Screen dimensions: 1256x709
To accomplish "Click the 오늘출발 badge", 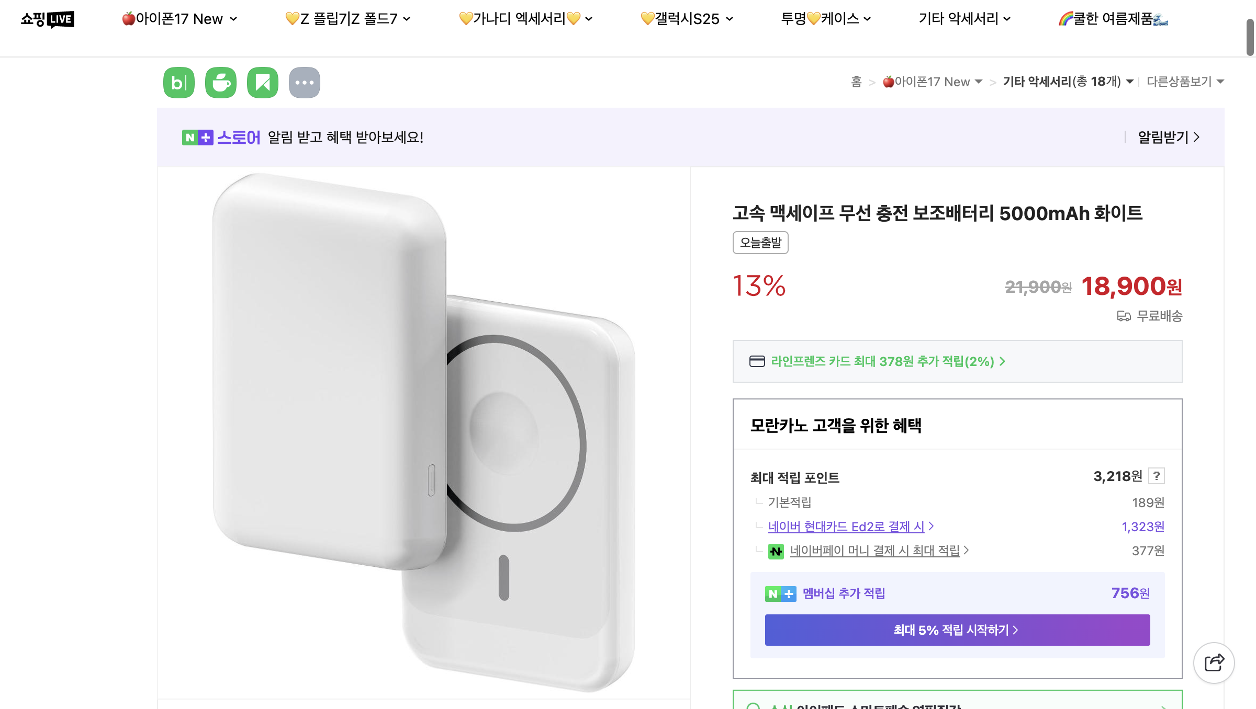I will [760, 242].
